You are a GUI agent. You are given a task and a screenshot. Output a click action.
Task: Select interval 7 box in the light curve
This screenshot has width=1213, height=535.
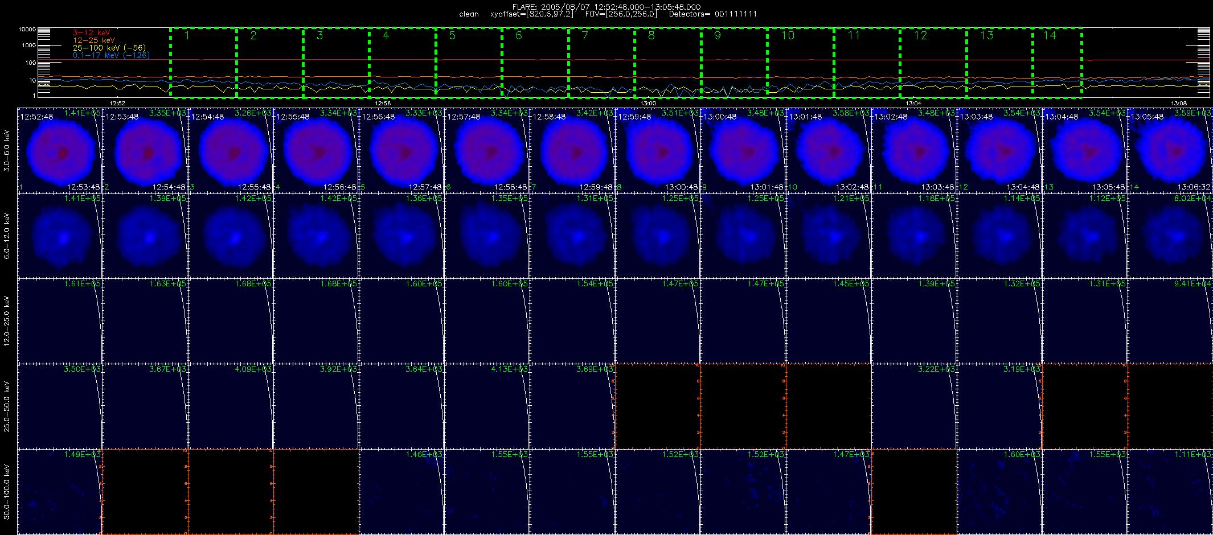(601, 63)
